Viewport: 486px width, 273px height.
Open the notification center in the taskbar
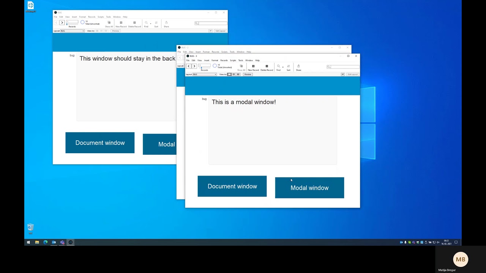[456, 242]
